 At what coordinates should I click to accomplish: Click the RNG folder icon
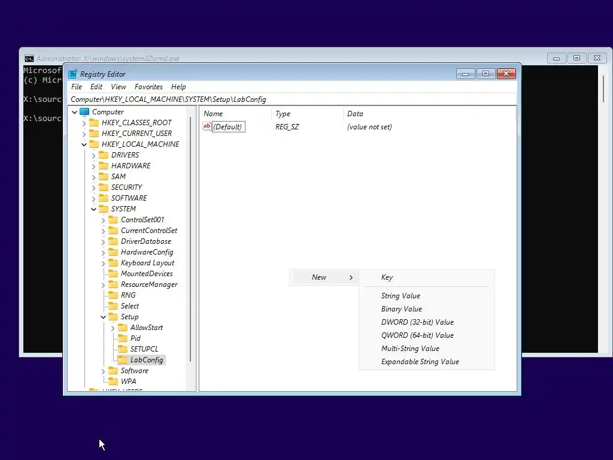tap(113, 295)
